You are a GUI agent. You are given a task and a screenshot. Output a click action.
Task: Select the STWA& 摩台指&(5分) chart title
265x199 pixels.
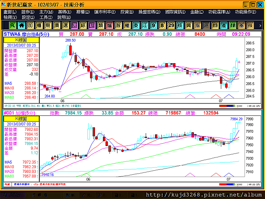(x=26, y=34)
